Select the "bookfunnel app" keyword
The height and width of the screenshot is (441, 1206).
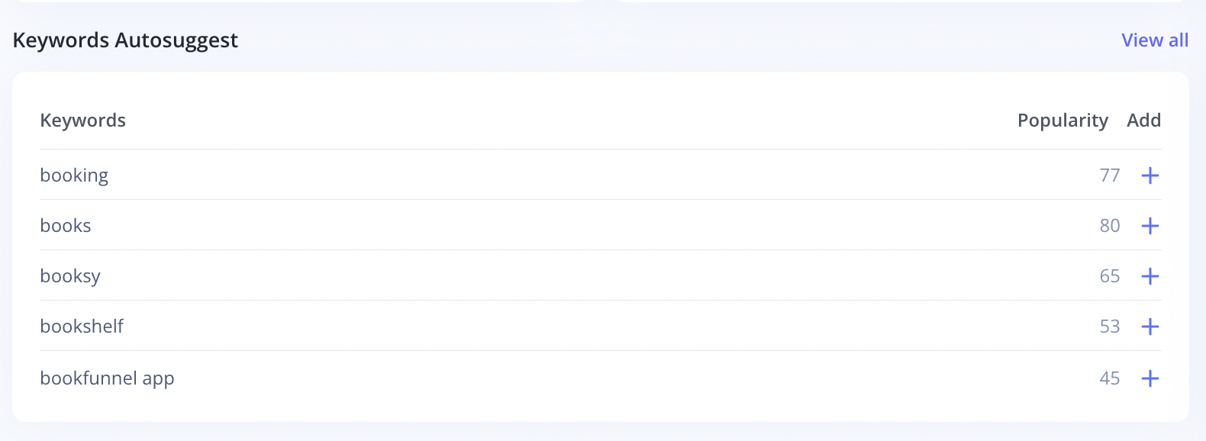click(x=107, y=378)
